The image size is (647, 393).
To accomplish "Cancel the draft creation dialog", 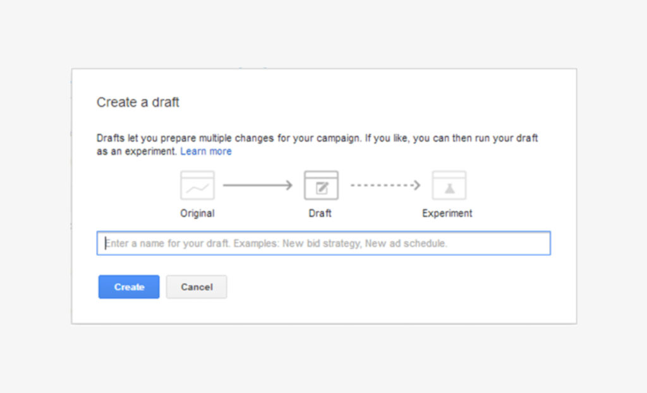I will point(197,287).
